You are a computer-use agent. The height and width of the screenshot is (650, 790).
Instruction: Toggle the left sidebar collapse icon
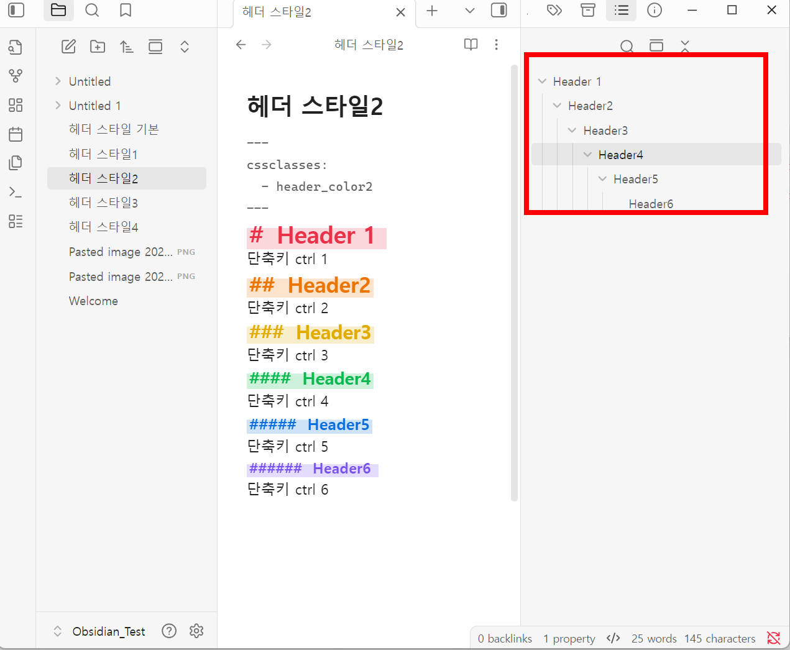point(16,10)
